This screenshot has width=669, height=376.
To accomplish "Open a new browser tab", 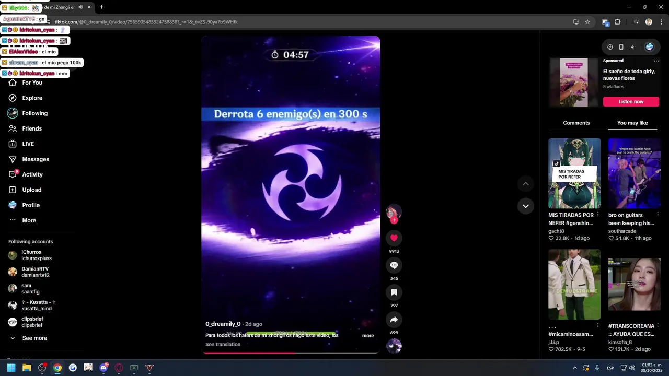I will tap(101, 7).
